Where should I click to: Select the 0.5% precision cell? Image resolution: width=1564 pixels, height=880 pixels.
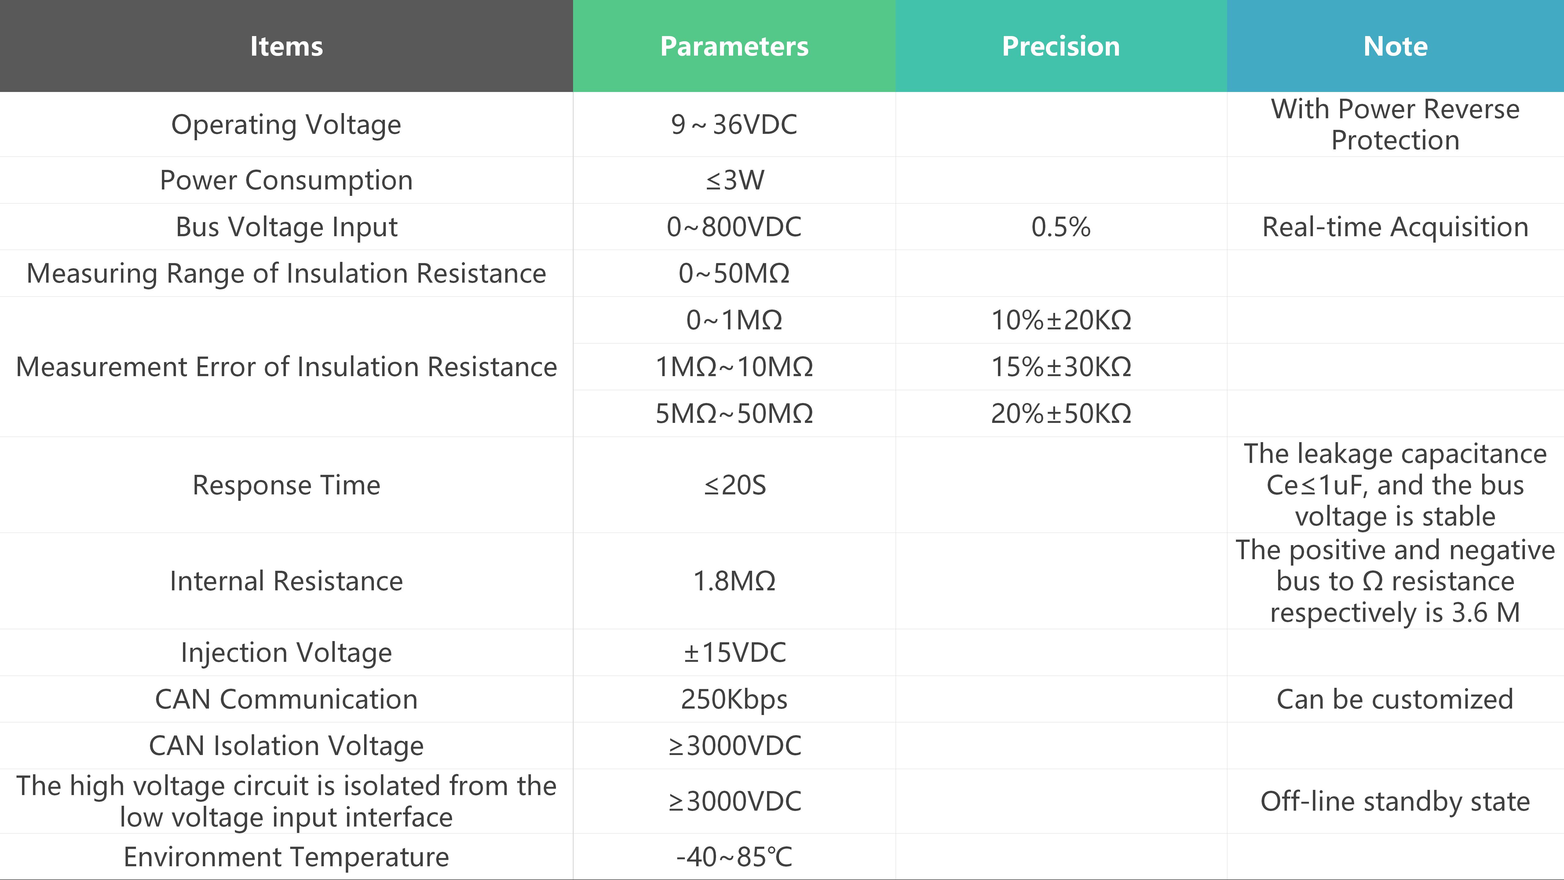(x=1061, y=227)
